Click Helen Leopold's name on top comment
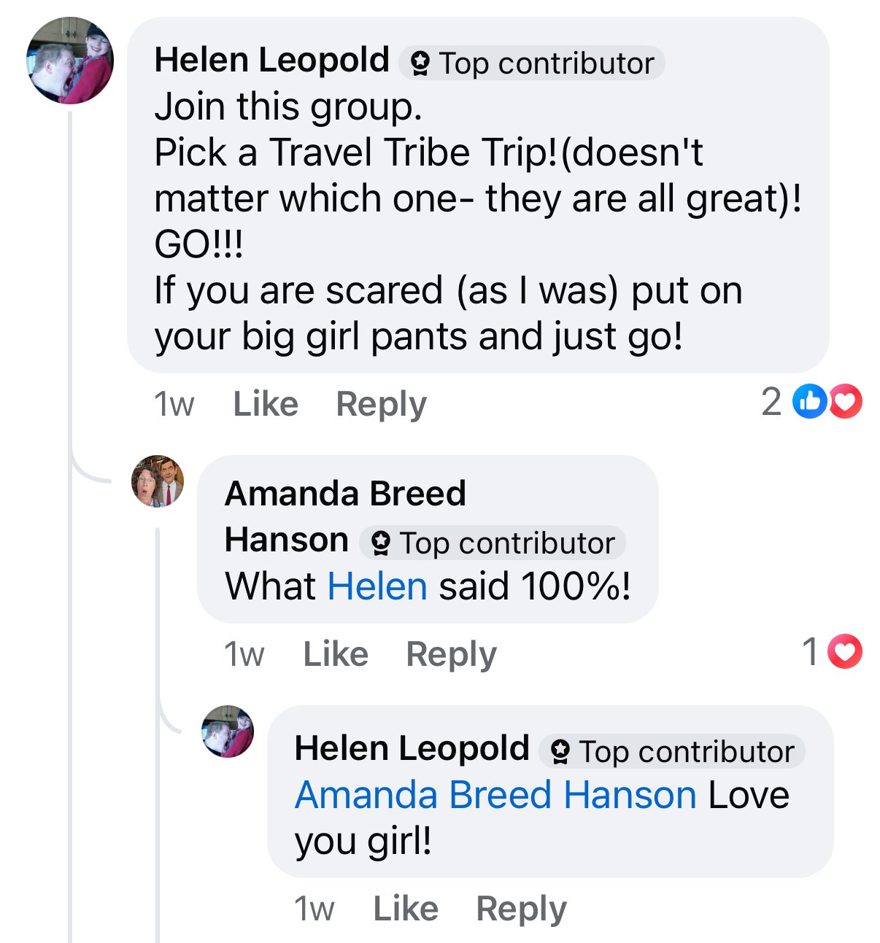This screenshot has width=880, height=943. point(271,61)
